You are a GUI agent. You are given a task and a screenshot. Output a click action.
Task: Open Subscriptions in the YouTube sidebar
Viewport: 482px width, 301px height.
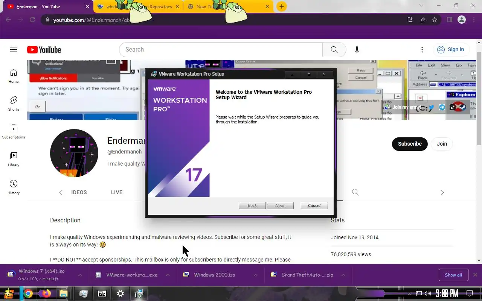[x=14, y=131]
